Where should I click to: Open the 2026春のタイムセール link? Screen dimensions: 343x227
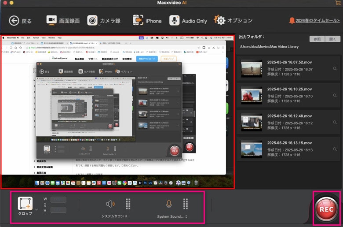[x=317, y=21]
